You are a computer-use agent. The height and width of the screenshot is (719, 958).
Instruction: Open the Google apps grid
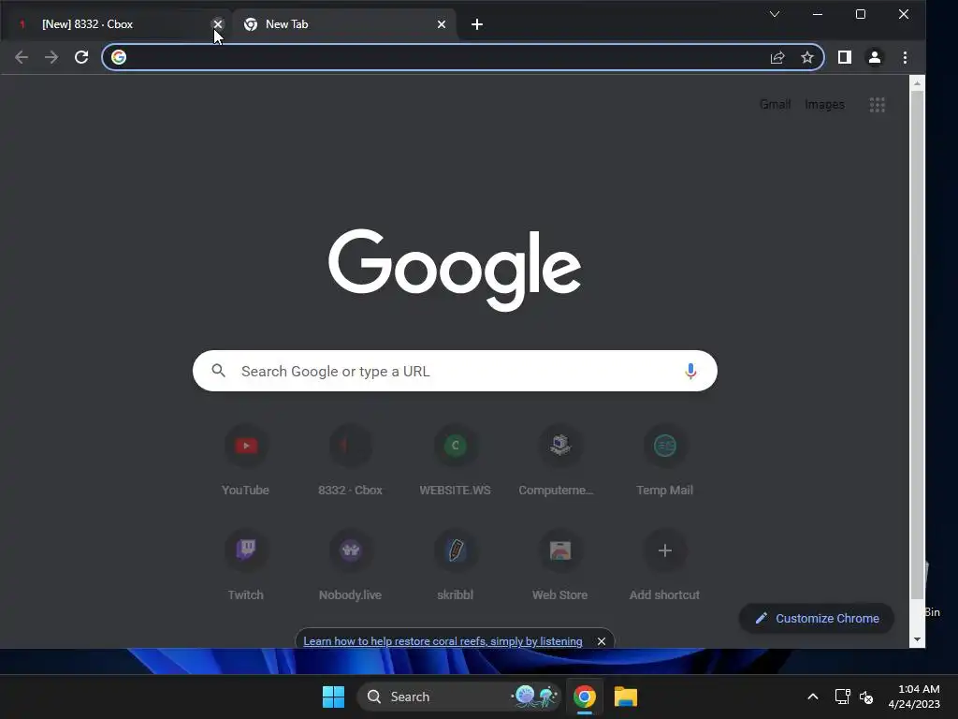tap(878, 105)
